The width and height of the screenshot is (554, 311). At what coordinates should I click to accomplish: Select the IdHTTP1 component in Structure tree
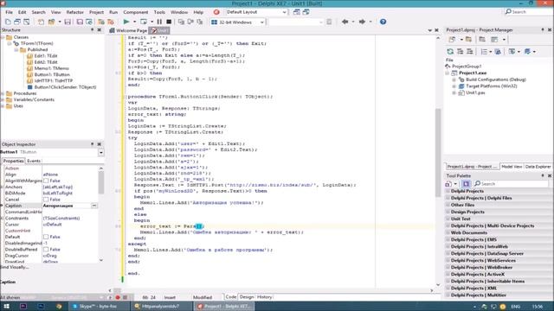[54, 80]
